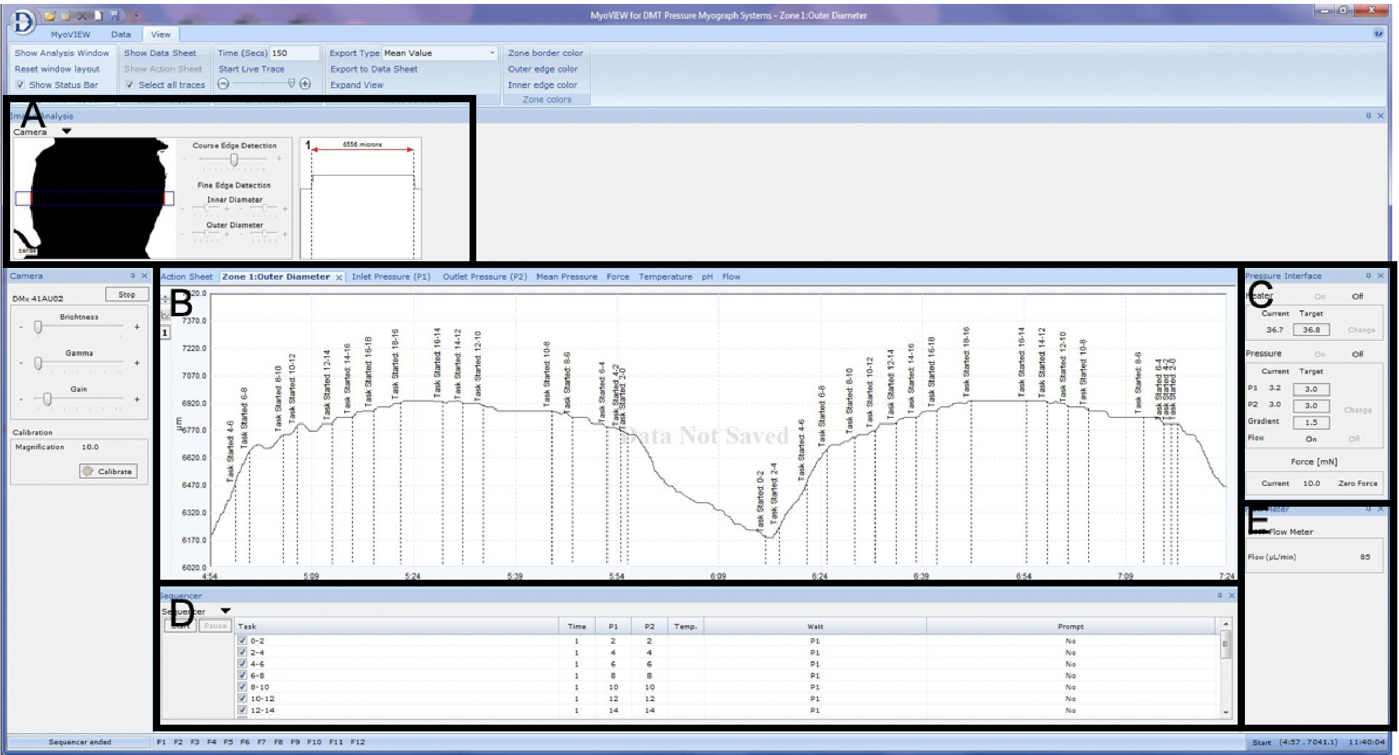This screenshot has width=1399, height=755.
Task: Open the Inlet Pressure (P1) tab
Action: (391, 276)
